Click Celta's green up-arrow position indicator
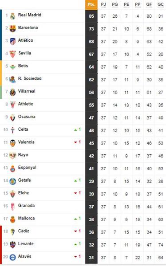Image resolution: width=166 pixels, height=266 pixels. pyautogui.click(x=75, y=130)
